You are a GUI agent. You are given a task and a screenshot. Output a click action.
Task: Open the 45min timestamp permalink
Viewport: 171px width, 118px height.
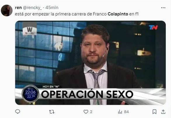(x=52, y=8)
